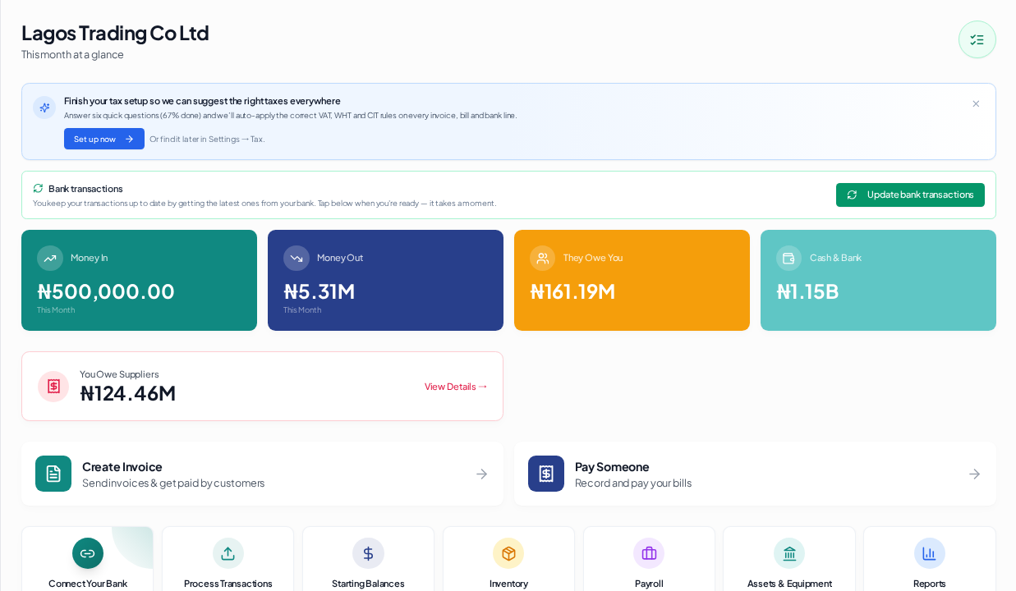This screenshot has height=591, width=1016.
Task: Click the refresh icon beside Bank transactions
Action: click(x=38, y=188)
